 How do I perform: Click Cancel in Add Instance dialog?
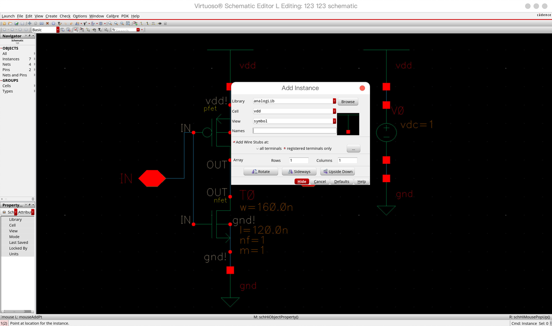click(x=320, y=181)
